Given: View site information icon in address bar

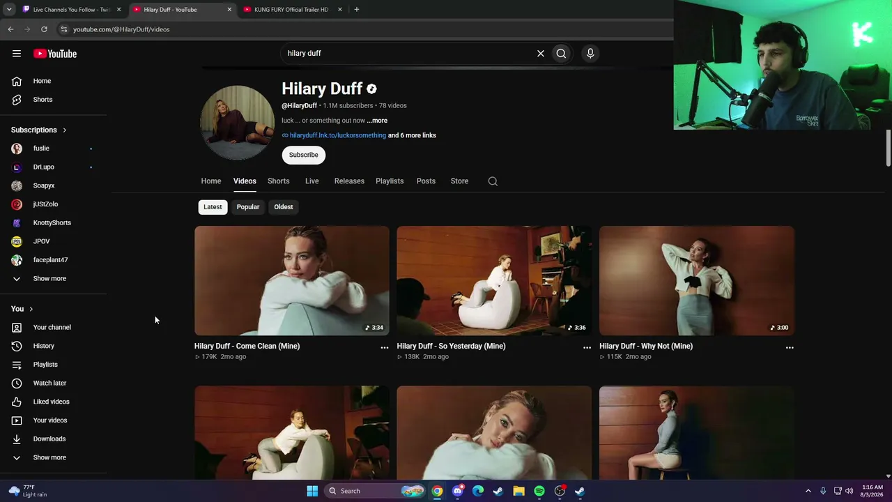Looking at the screenshot, I should click(x=63, y=29).
